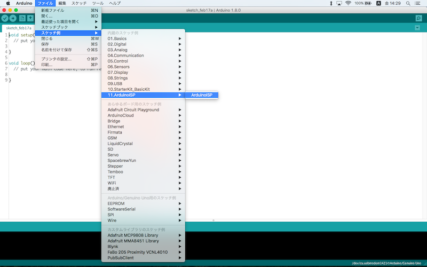Open the ツール menu

[x=98, y=3]
